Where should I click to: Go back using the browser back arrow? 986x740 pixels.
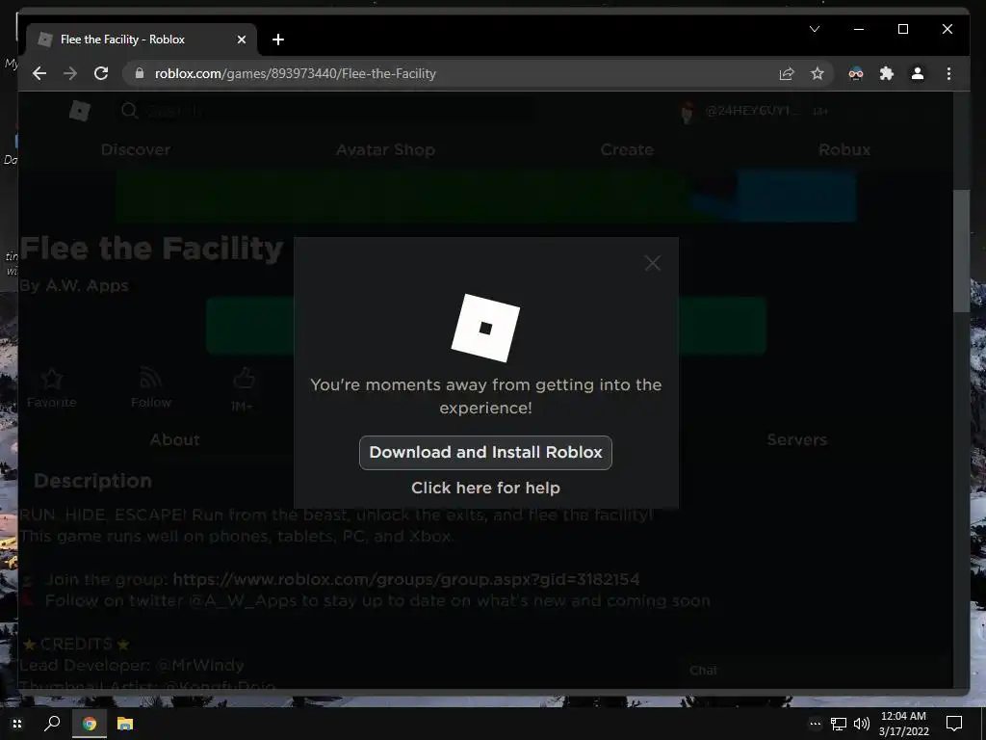tap(39, 73)
